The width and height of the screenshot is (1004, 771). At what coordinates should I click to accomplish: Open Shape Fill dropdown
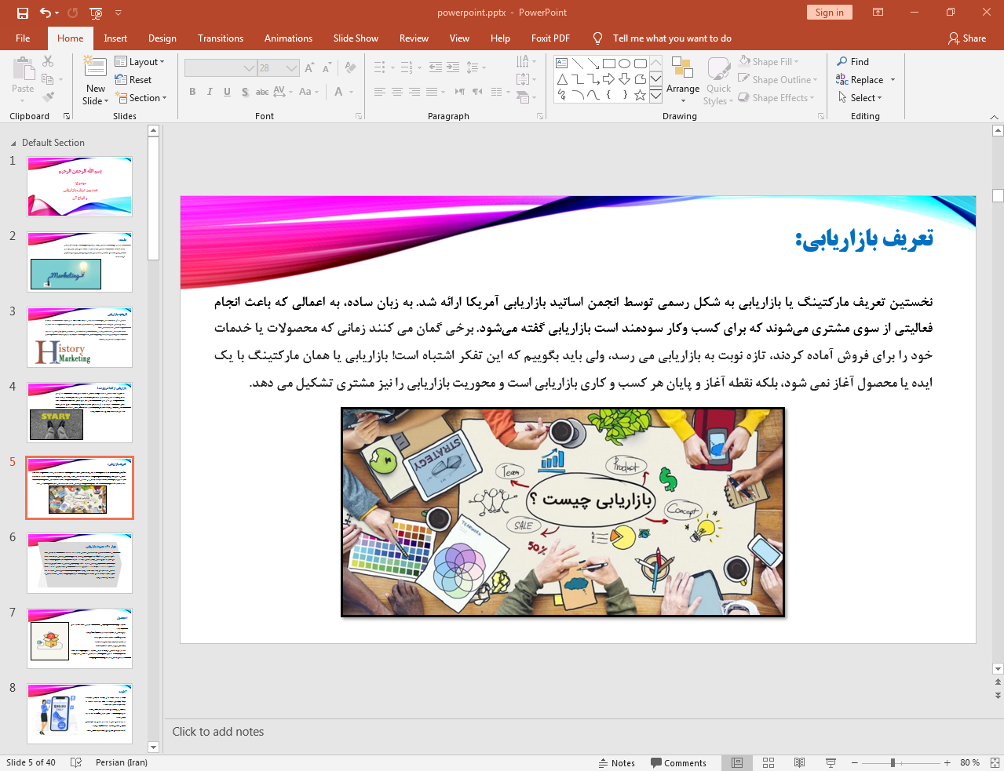pos(769,61)
